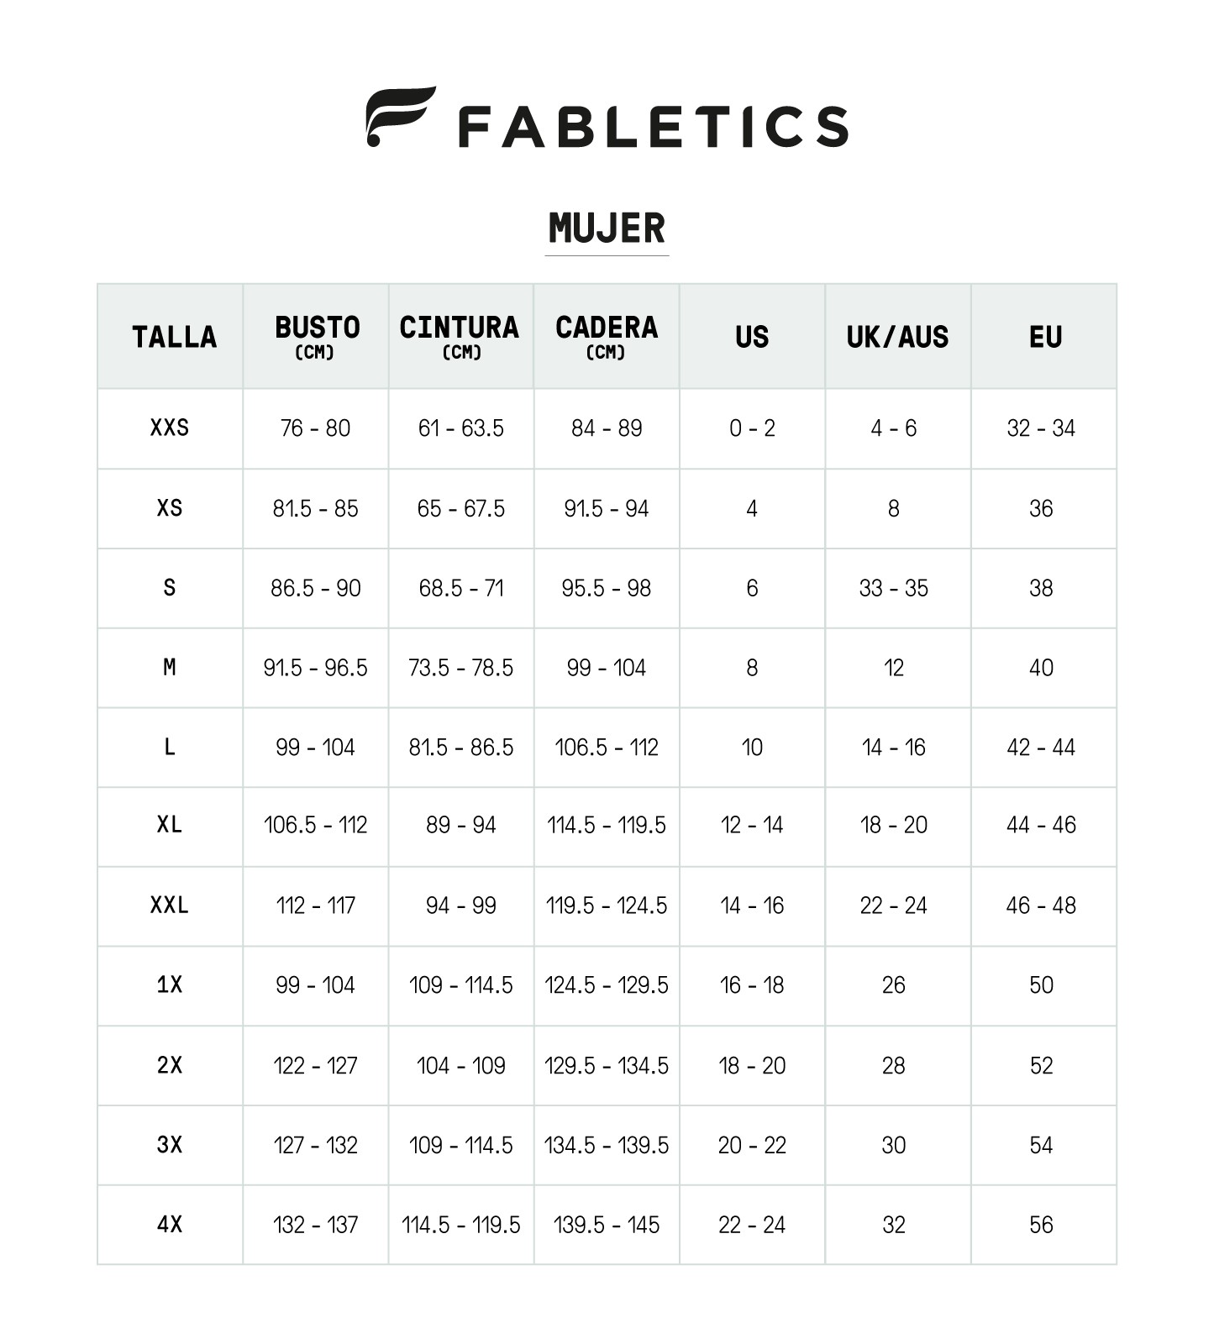The image size is (1214, 1344).
Task: Click the UK/AUS column header
Action: tap(897, 337)
